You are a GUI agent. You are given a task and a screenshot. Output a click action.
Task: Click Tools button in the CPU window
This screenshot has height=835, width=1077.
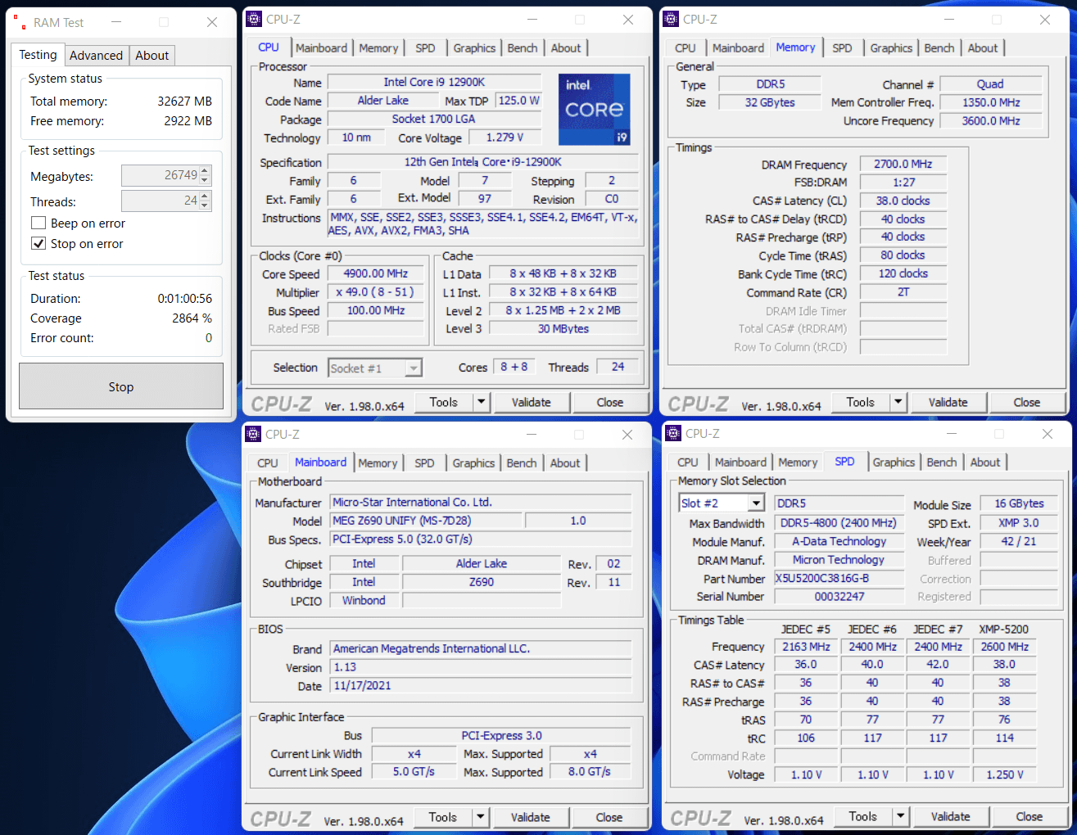444,403
